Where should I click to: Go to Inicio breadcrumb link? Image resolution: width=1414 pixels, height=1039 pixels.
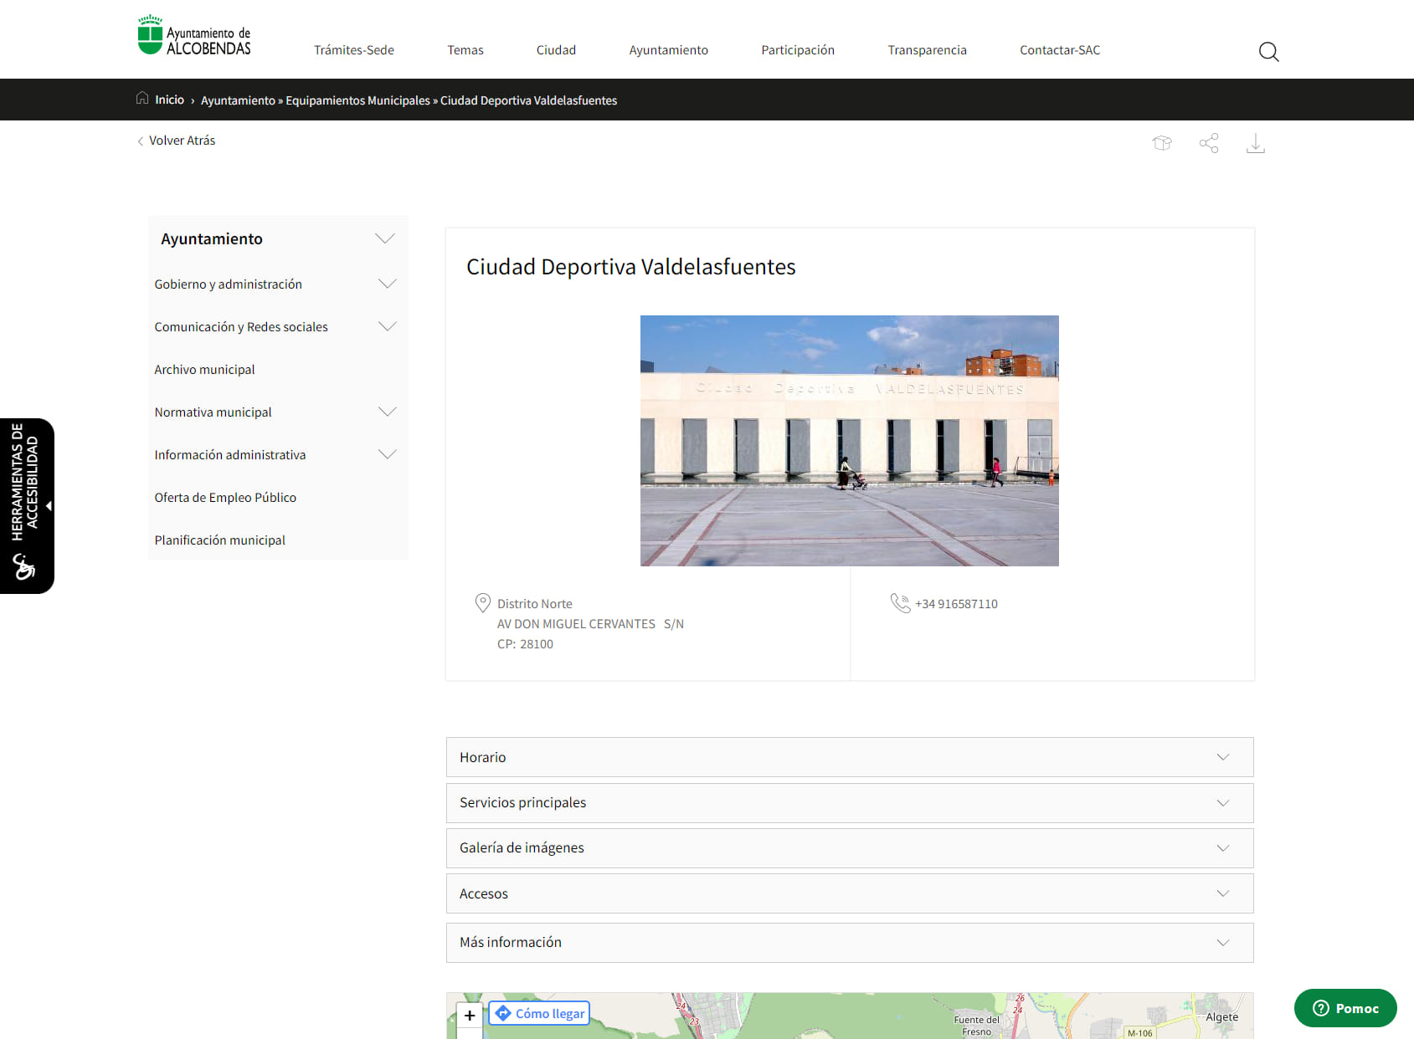click(169, 100)
